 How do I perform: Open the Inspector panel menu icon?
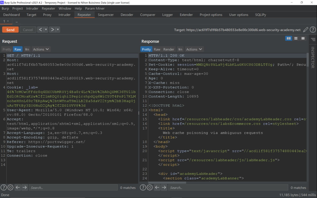(x=313, y=40)
